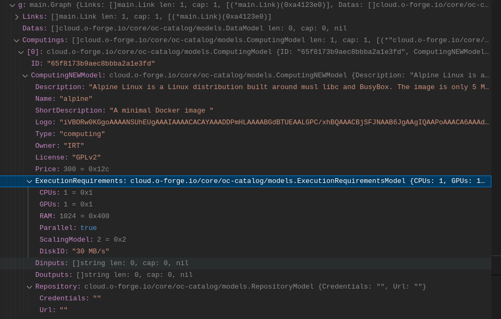
Task: Select the Credentials empty string row
Action: pos(70,298)
